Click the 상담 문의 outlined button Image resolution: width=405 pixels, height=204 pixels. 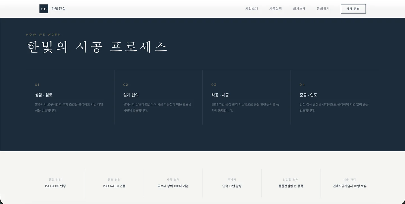coord(353,9)
